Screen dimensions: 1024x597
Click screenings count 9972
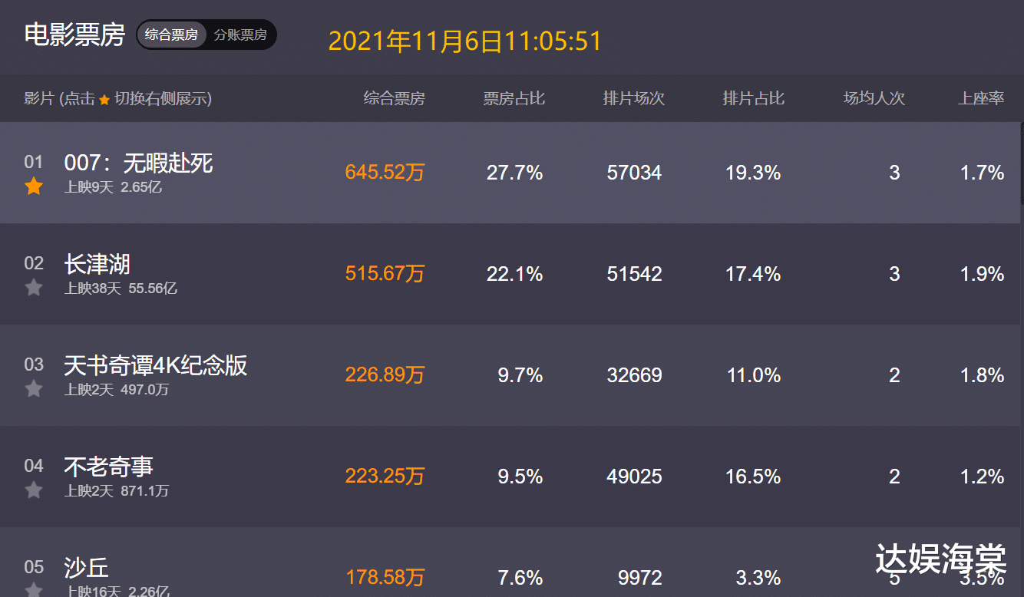[640, 577]
